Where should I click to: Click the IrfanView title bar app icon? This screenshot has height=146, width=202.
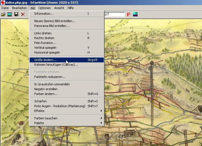3,3
